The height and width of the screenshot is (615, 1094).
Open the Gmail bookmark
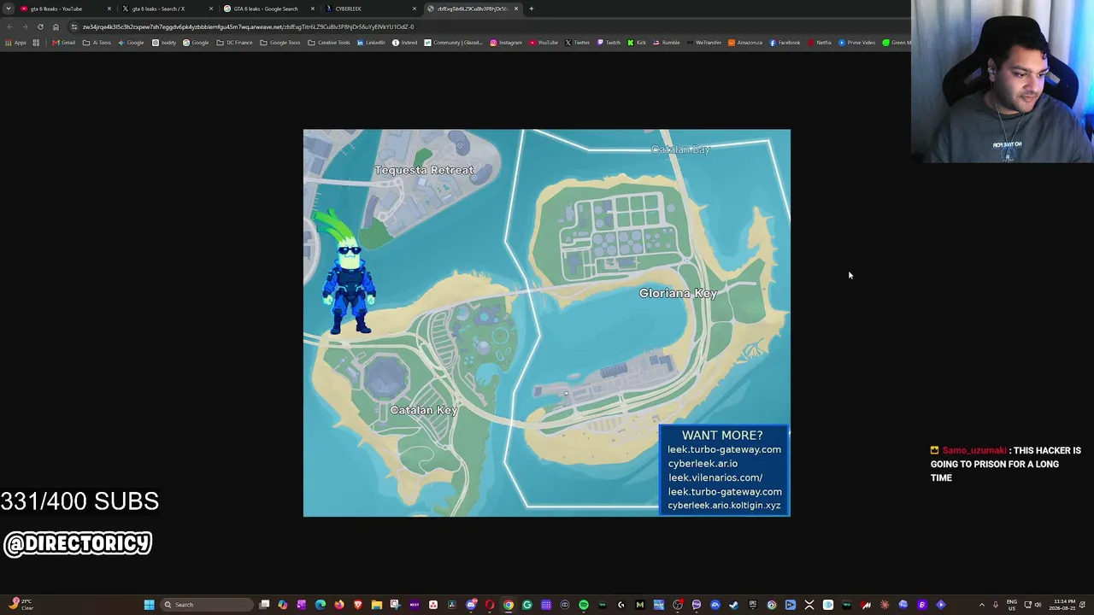(x=64, y=43)
